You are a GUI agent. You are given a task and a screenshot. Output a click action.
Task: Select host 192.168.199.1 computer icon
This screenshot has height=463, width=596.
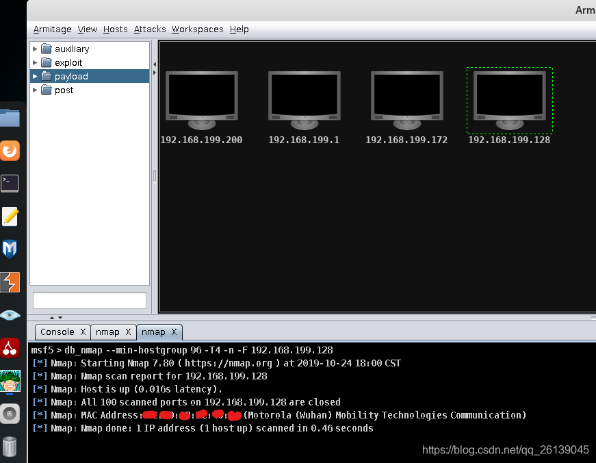305,101
